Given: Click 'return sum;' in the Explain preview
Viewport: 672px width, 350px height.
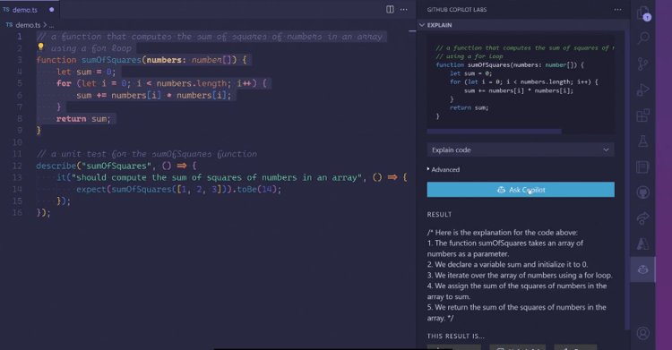Looking at the screenshot, I should [469, 107].
